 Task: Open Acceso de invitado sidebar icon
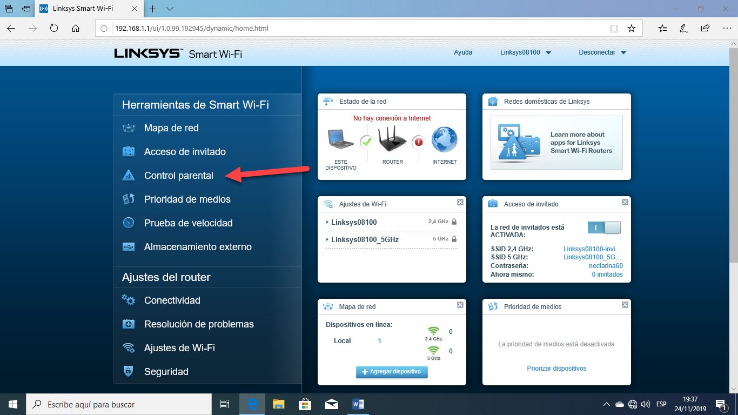129,152
